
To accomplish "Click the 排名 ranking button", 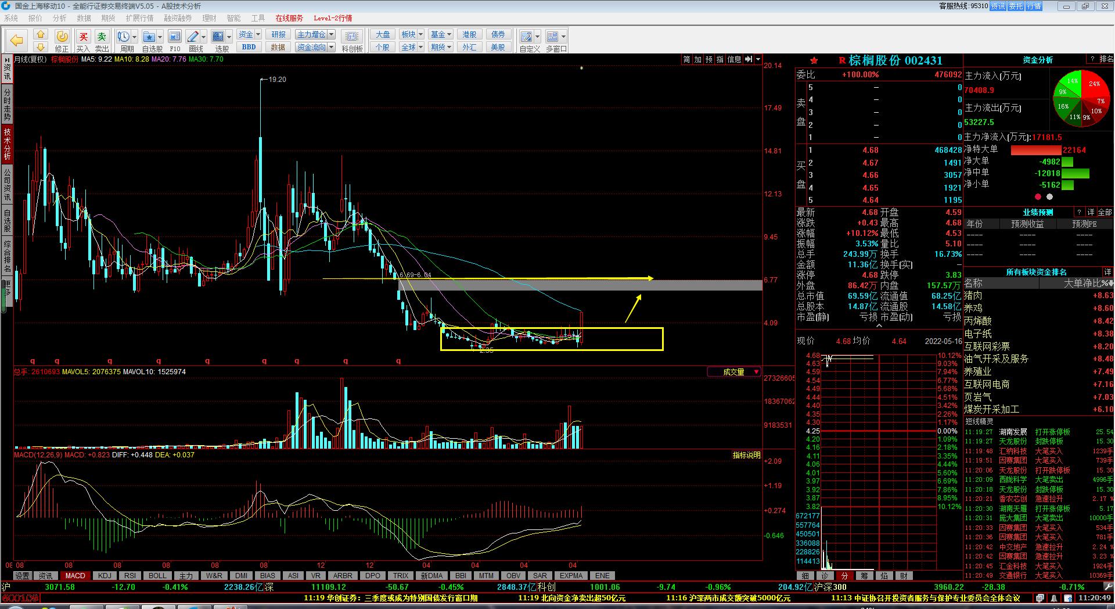I will click(1107, 59).
